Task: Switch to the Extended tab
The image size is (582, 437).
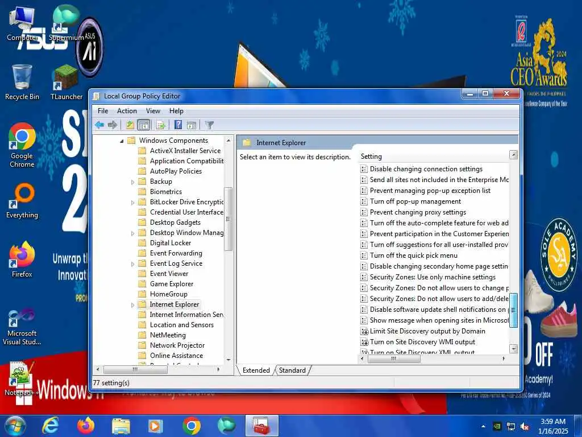Action: click(256, 370)
